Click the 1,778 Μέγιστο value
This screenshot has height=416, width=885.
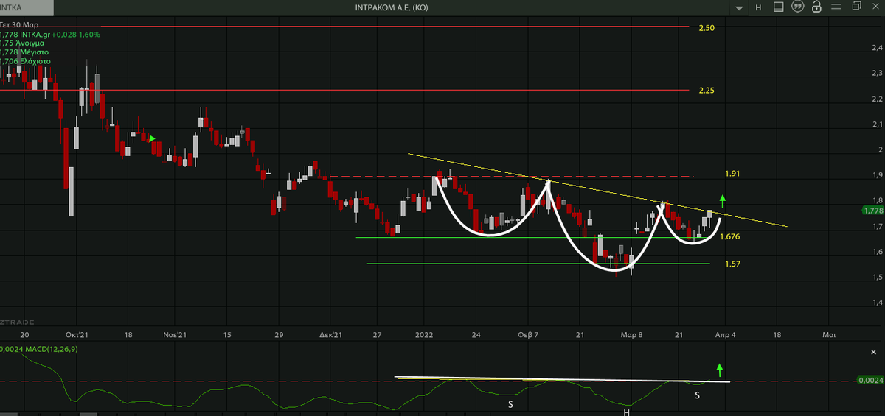coord(26,52)
